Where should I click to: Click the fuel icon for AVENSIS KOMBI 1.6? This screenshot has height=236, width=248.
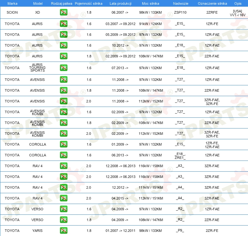pos(63,112)
